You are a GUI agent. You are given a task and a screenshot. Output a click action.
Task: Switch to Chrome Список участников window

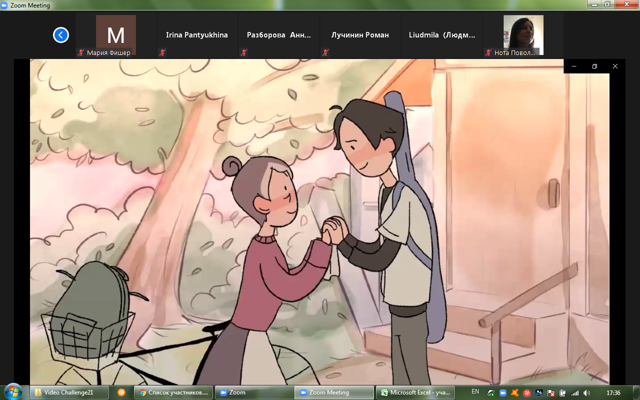(x=173, y=392)
